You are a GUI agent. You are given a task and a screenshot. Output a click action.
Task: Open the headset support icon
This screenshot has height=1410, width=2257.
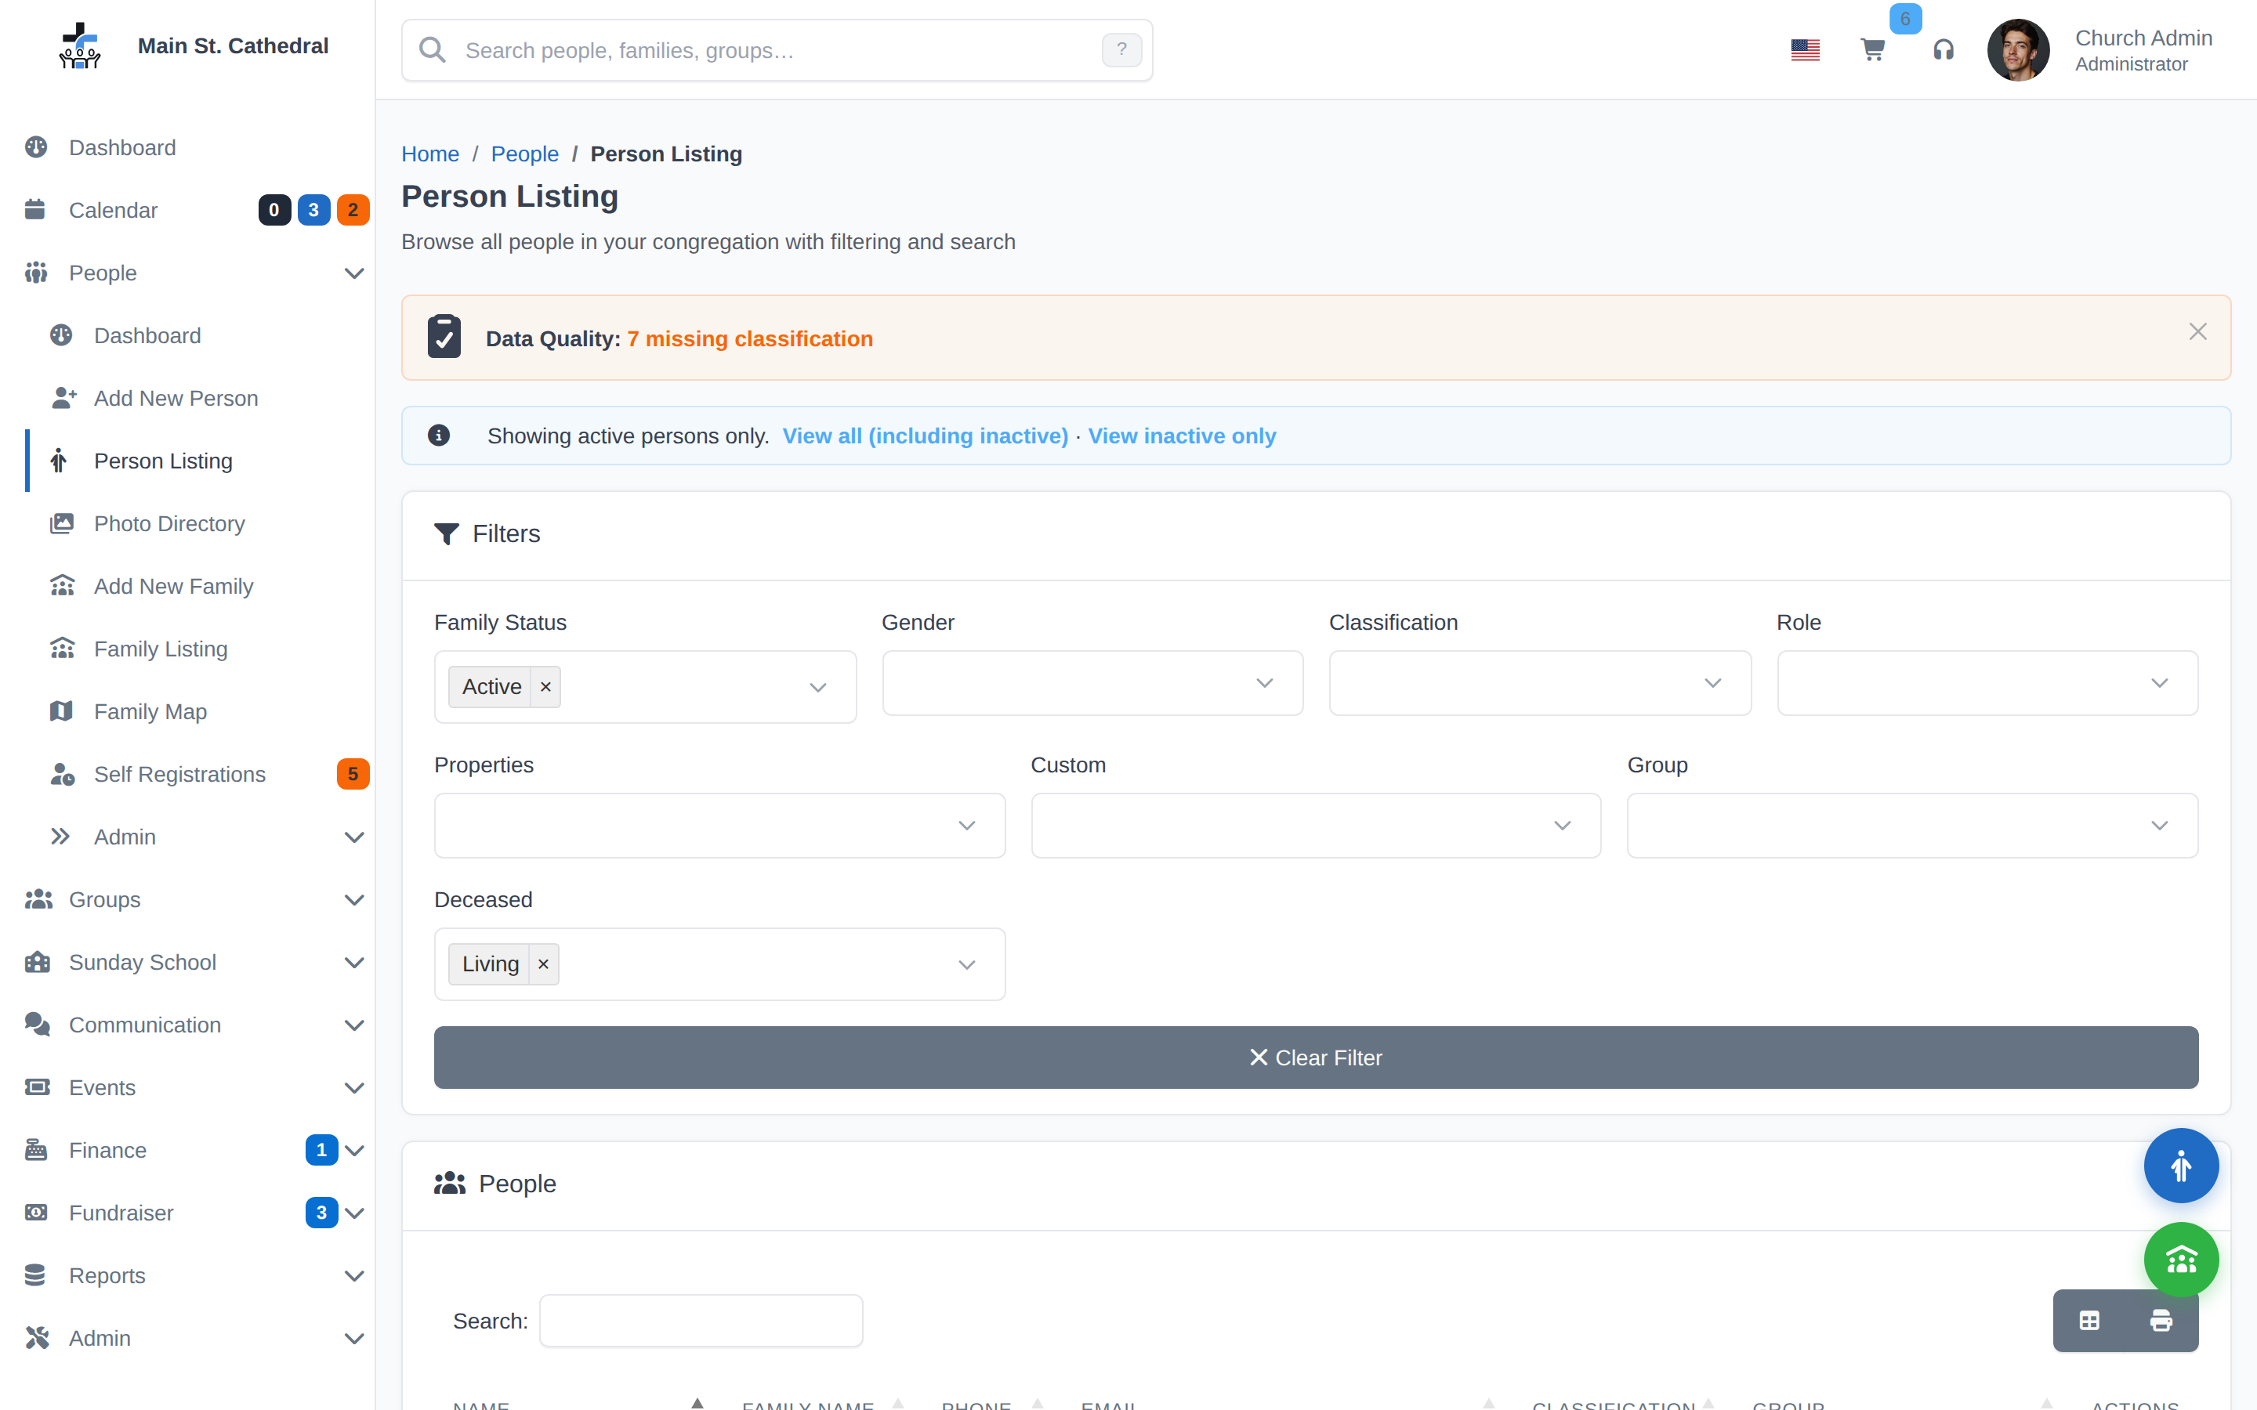[x=1944, y=49]
